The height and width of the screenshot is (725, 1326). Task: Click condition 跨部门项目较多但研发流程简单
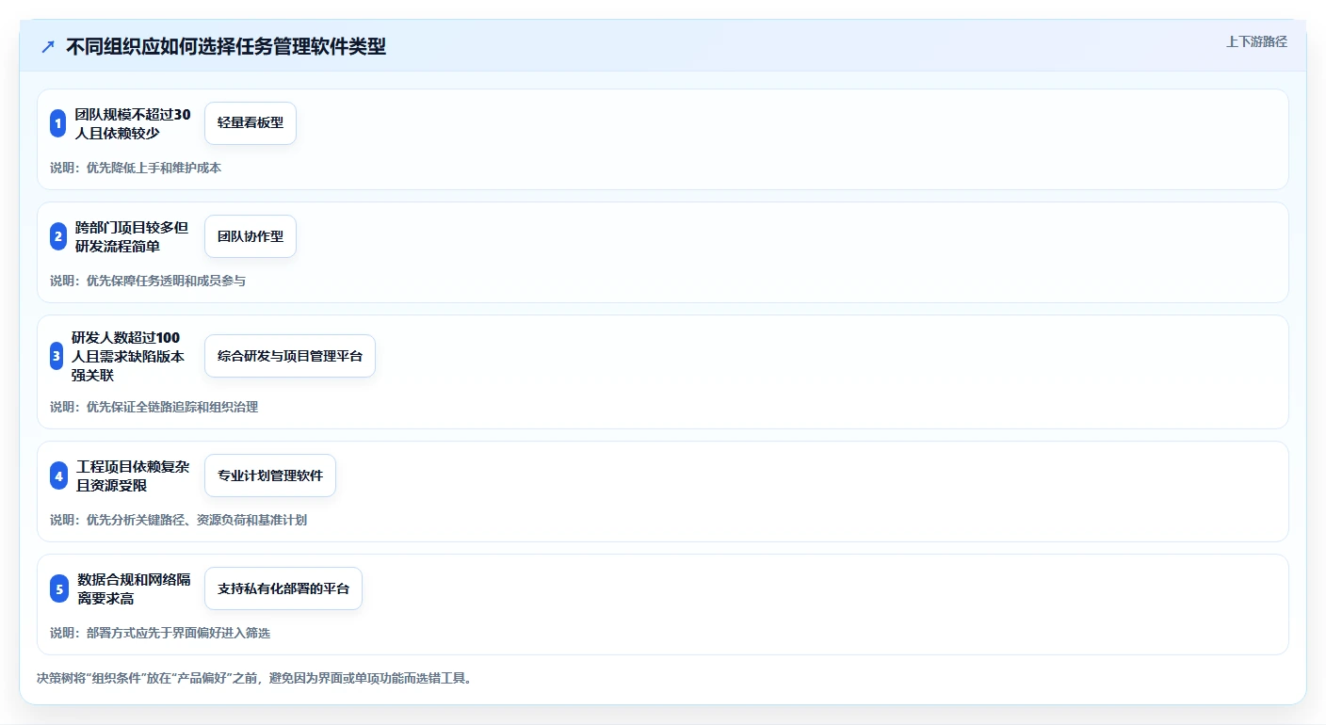tap(133, 236)
